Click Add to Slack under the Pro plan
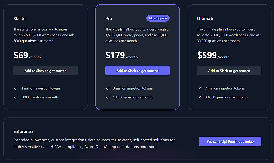274x163 pixels. [137, 71]
